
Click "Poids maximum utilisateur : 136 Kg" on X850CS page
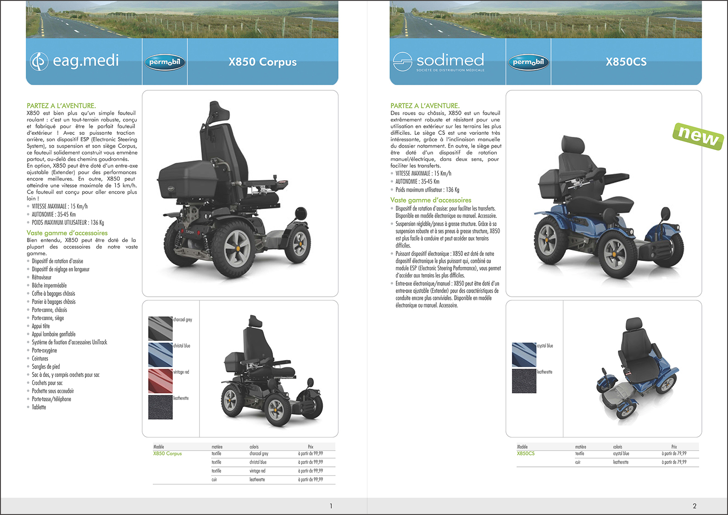[428, 189]
